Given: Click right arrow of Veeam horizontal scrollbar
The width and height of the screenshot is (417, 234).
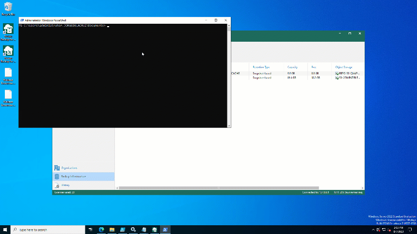Looking at the screenshot, I should tap(362, 188).
